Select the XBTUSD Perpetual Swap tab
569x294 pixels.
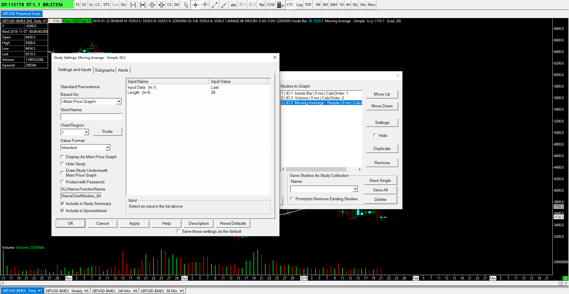[21, 14]
